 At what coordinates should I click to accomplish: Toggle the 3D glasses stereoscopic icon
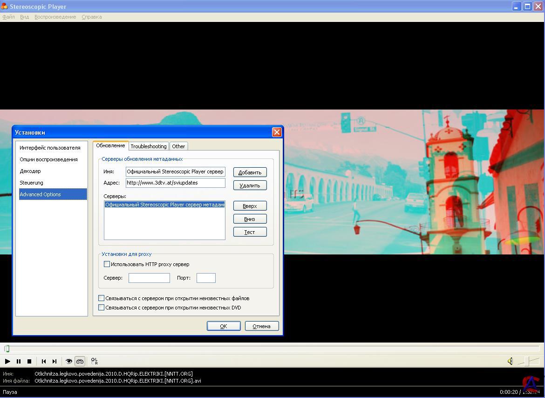click(80, 361)
